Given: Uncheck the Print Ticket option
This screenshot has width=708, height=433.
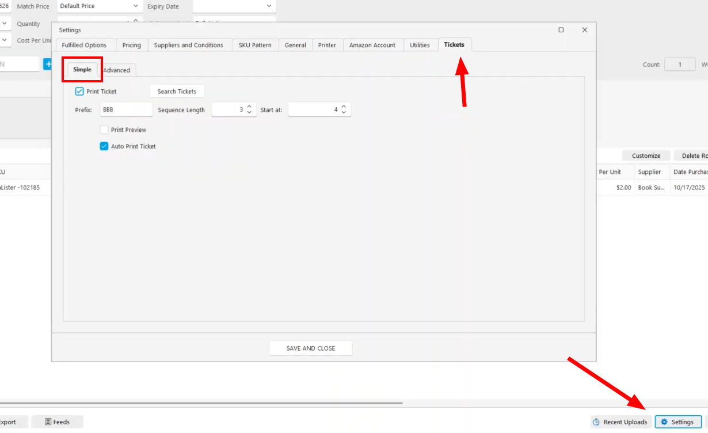Looking at the screenshot, I should pyautogui.click(x=79, y=91).
